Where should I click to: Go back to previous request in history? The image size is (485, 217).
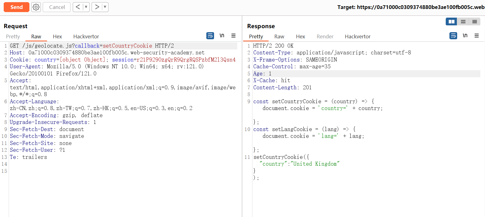pyautogui.click(x=78, y=7)
